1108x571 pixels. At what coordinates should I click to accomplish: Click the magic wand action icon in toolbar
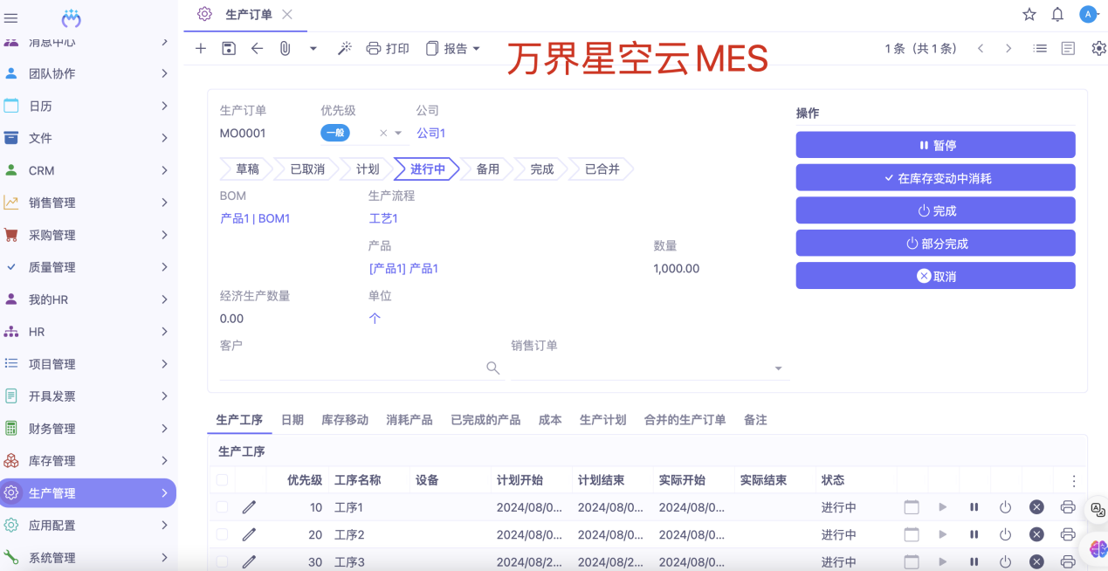pos(345,48)
